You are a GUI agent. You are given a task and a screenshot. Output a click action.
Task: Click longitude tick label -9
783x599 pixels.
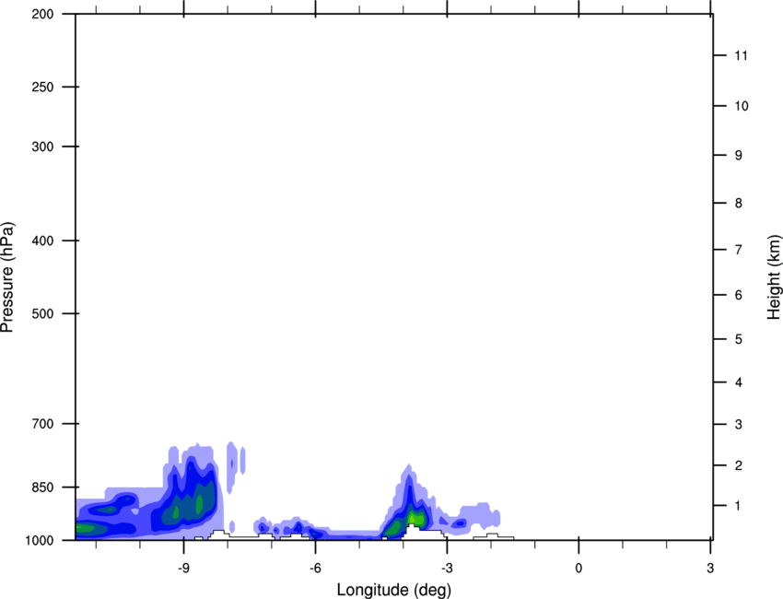pos(183,569)
